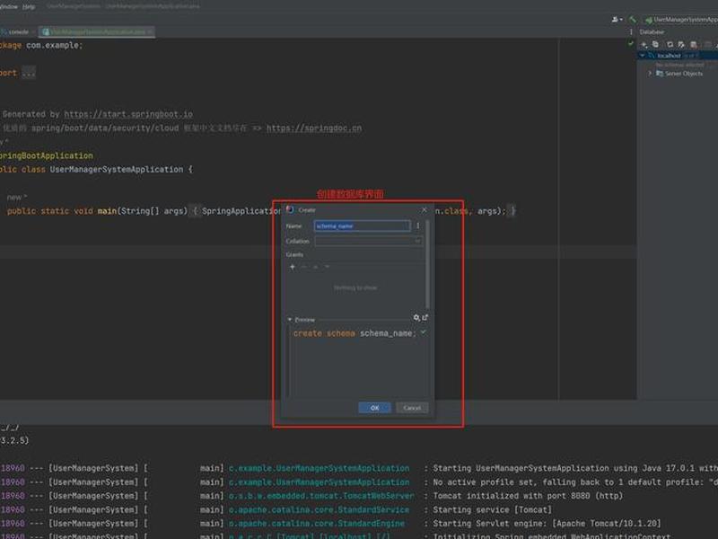The image size is (718, 539).
Task: Edit the schema Name input field
Action: click(363, 226)
